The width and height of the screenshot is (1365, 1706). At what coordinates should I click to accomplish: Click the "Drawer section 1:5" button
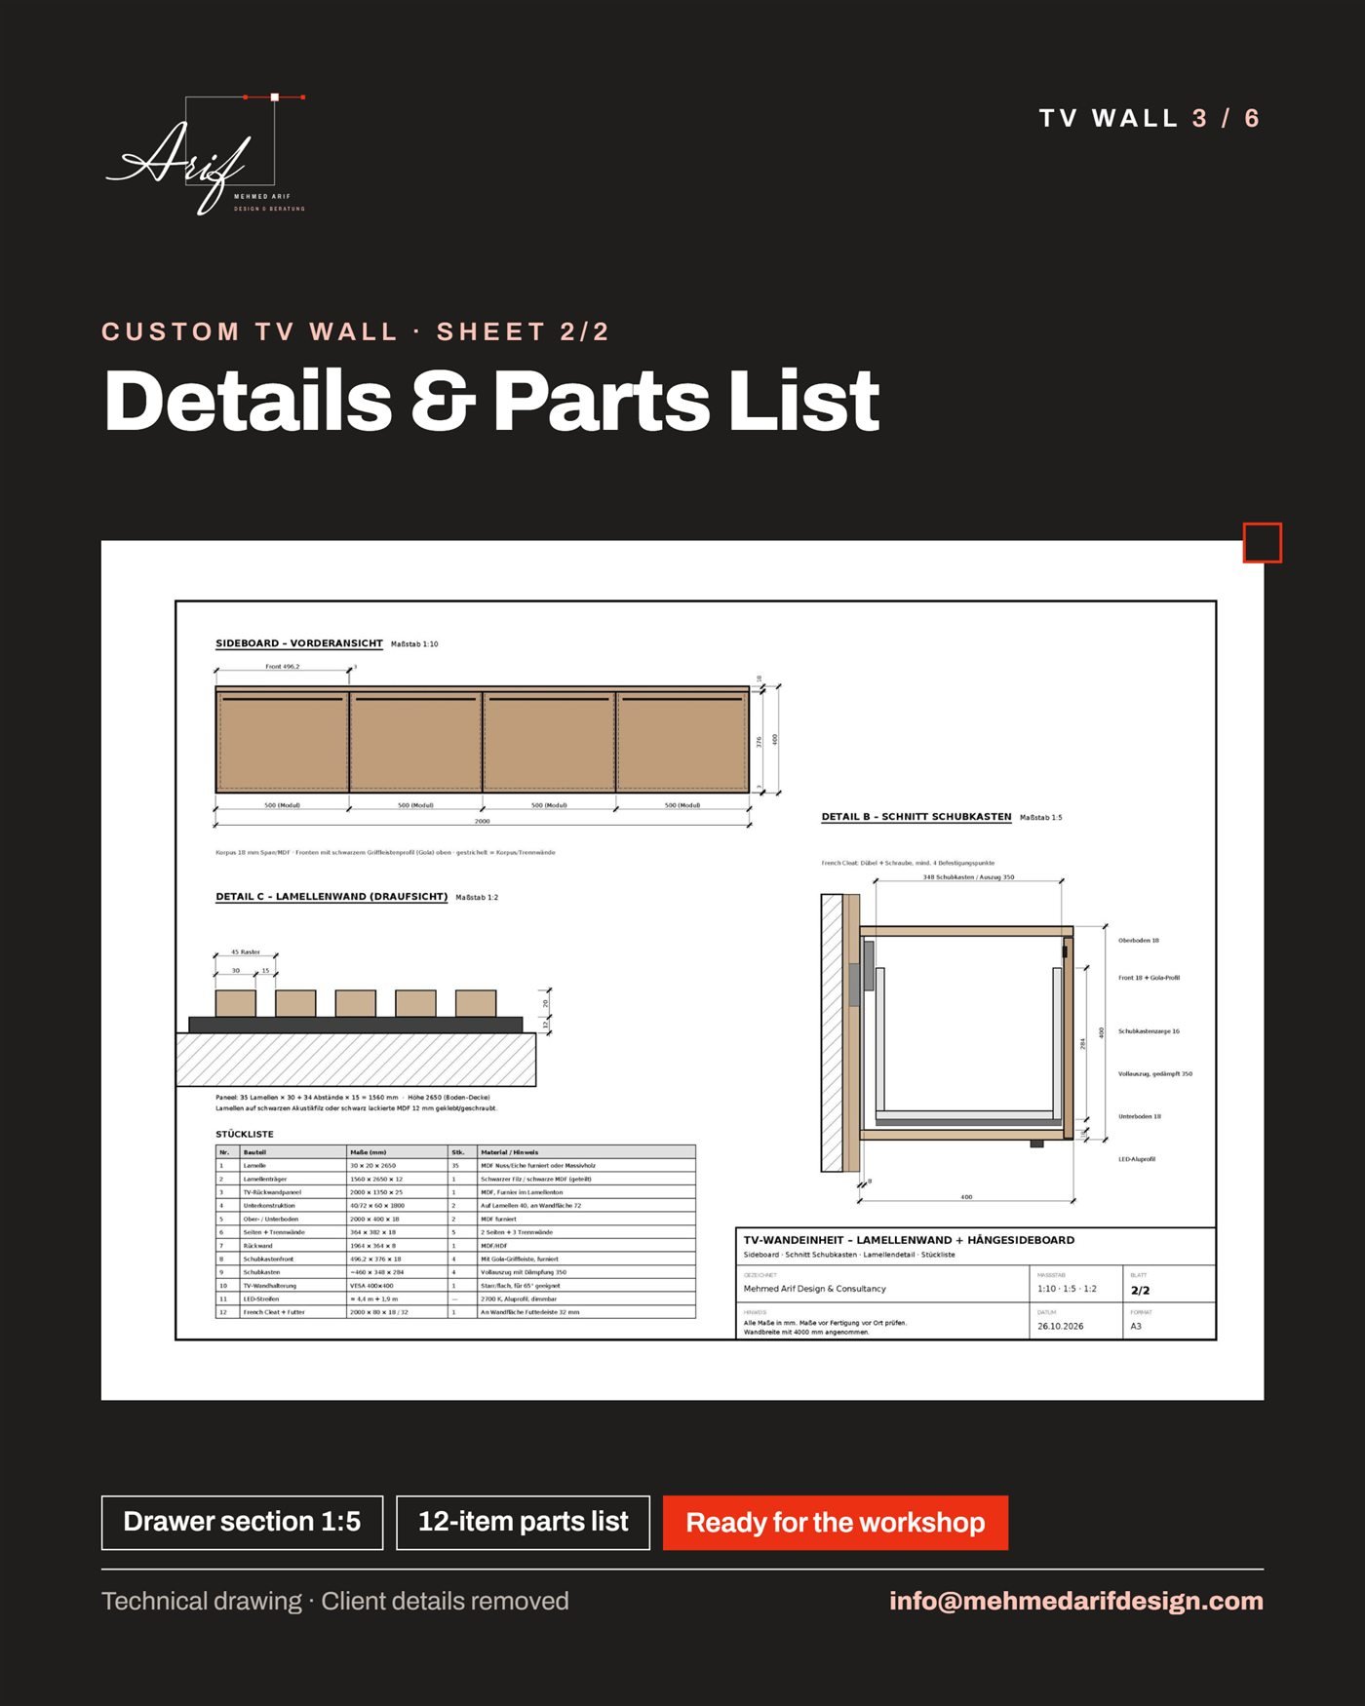click(x=242, y=1522)
